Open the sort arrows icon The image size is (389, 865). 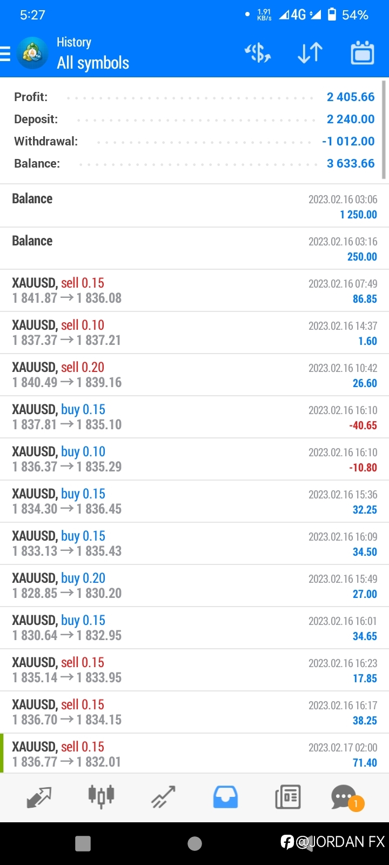pyautogui.click(x=310, y=53)
